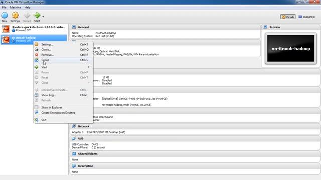Click the Intel PRO/1000 MT Desktop adapter text
This screenshot has height=180, width=321.
coord(106,132)
